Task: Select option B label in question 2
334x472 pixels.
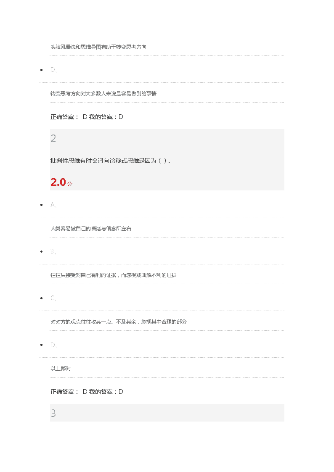Action: 53,251
